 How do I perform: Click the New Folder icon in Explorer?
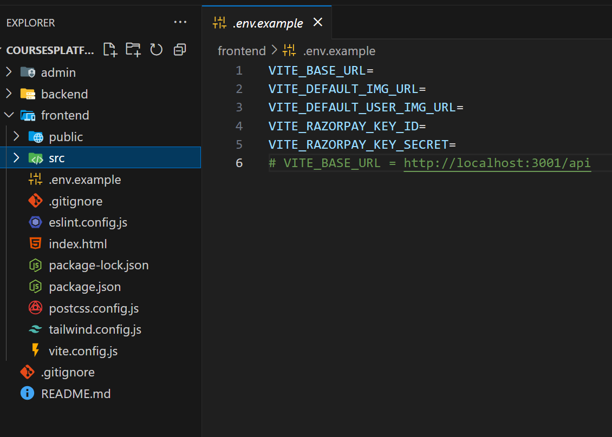133,50
